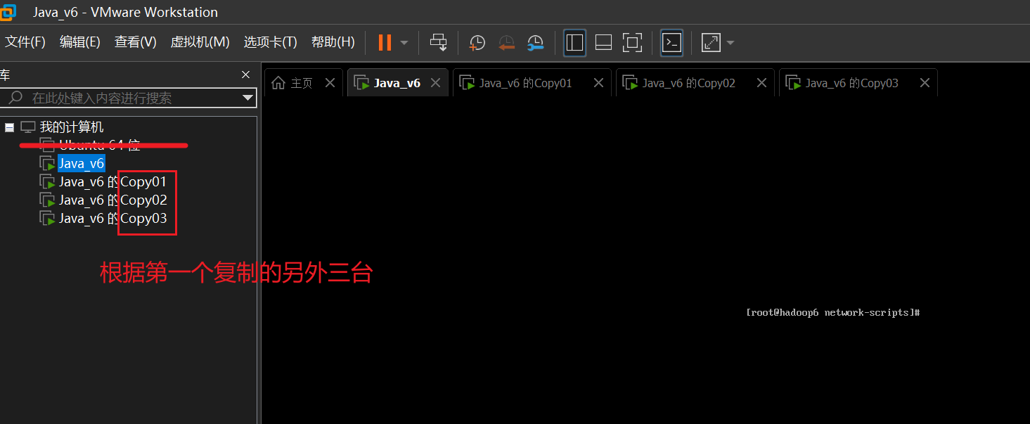
Task: Select Ubuntu 64 位 virtual machine
Action: click(x=100, y=146)
